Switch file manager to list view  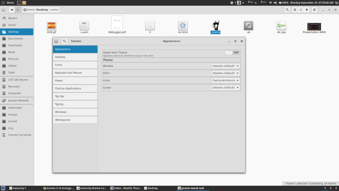tap(295, 10)
